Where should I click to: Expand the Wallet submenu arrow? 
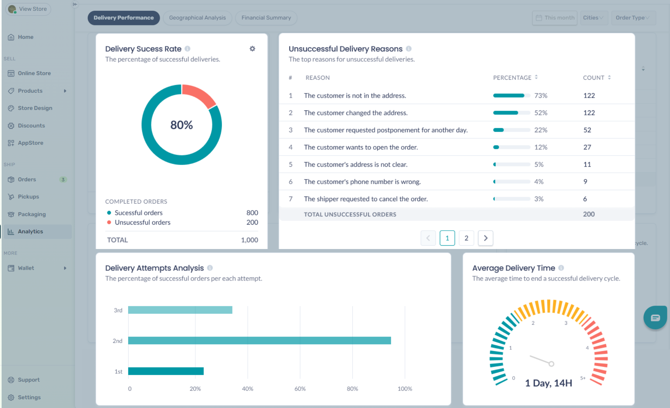tap(65, 268)
